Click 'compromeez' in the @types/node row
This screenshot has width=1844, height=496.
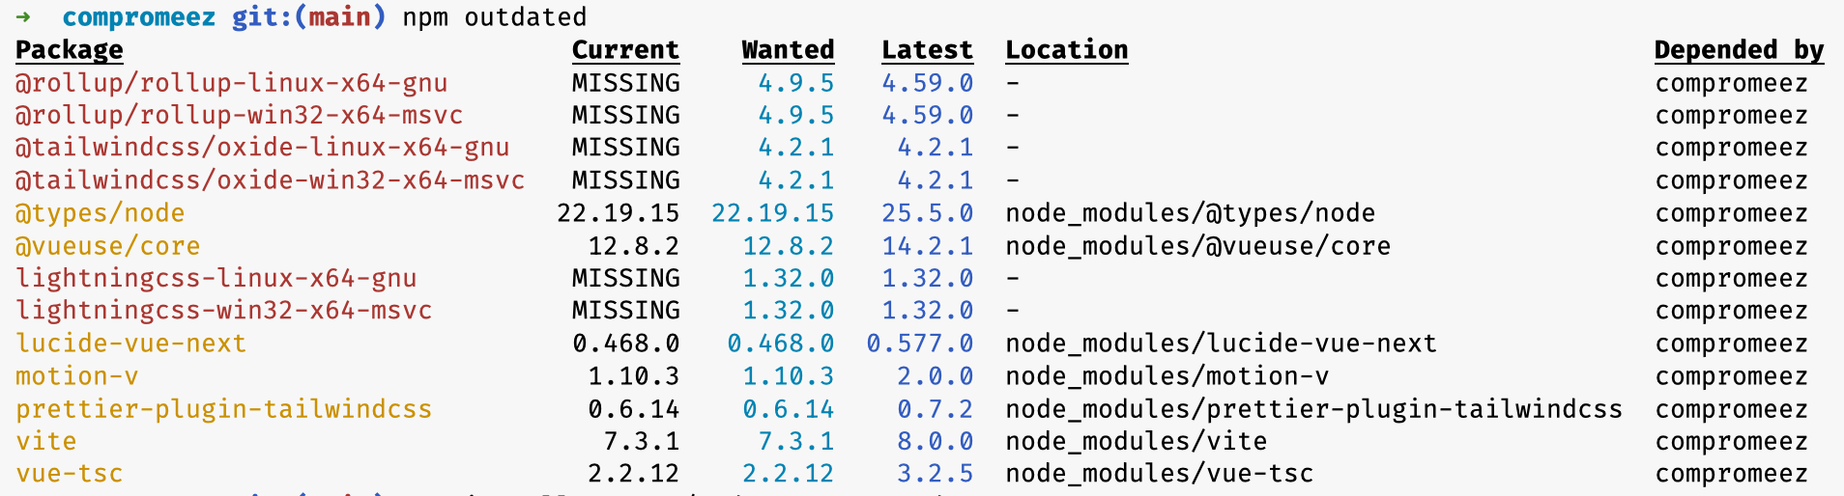(1731, 214)
